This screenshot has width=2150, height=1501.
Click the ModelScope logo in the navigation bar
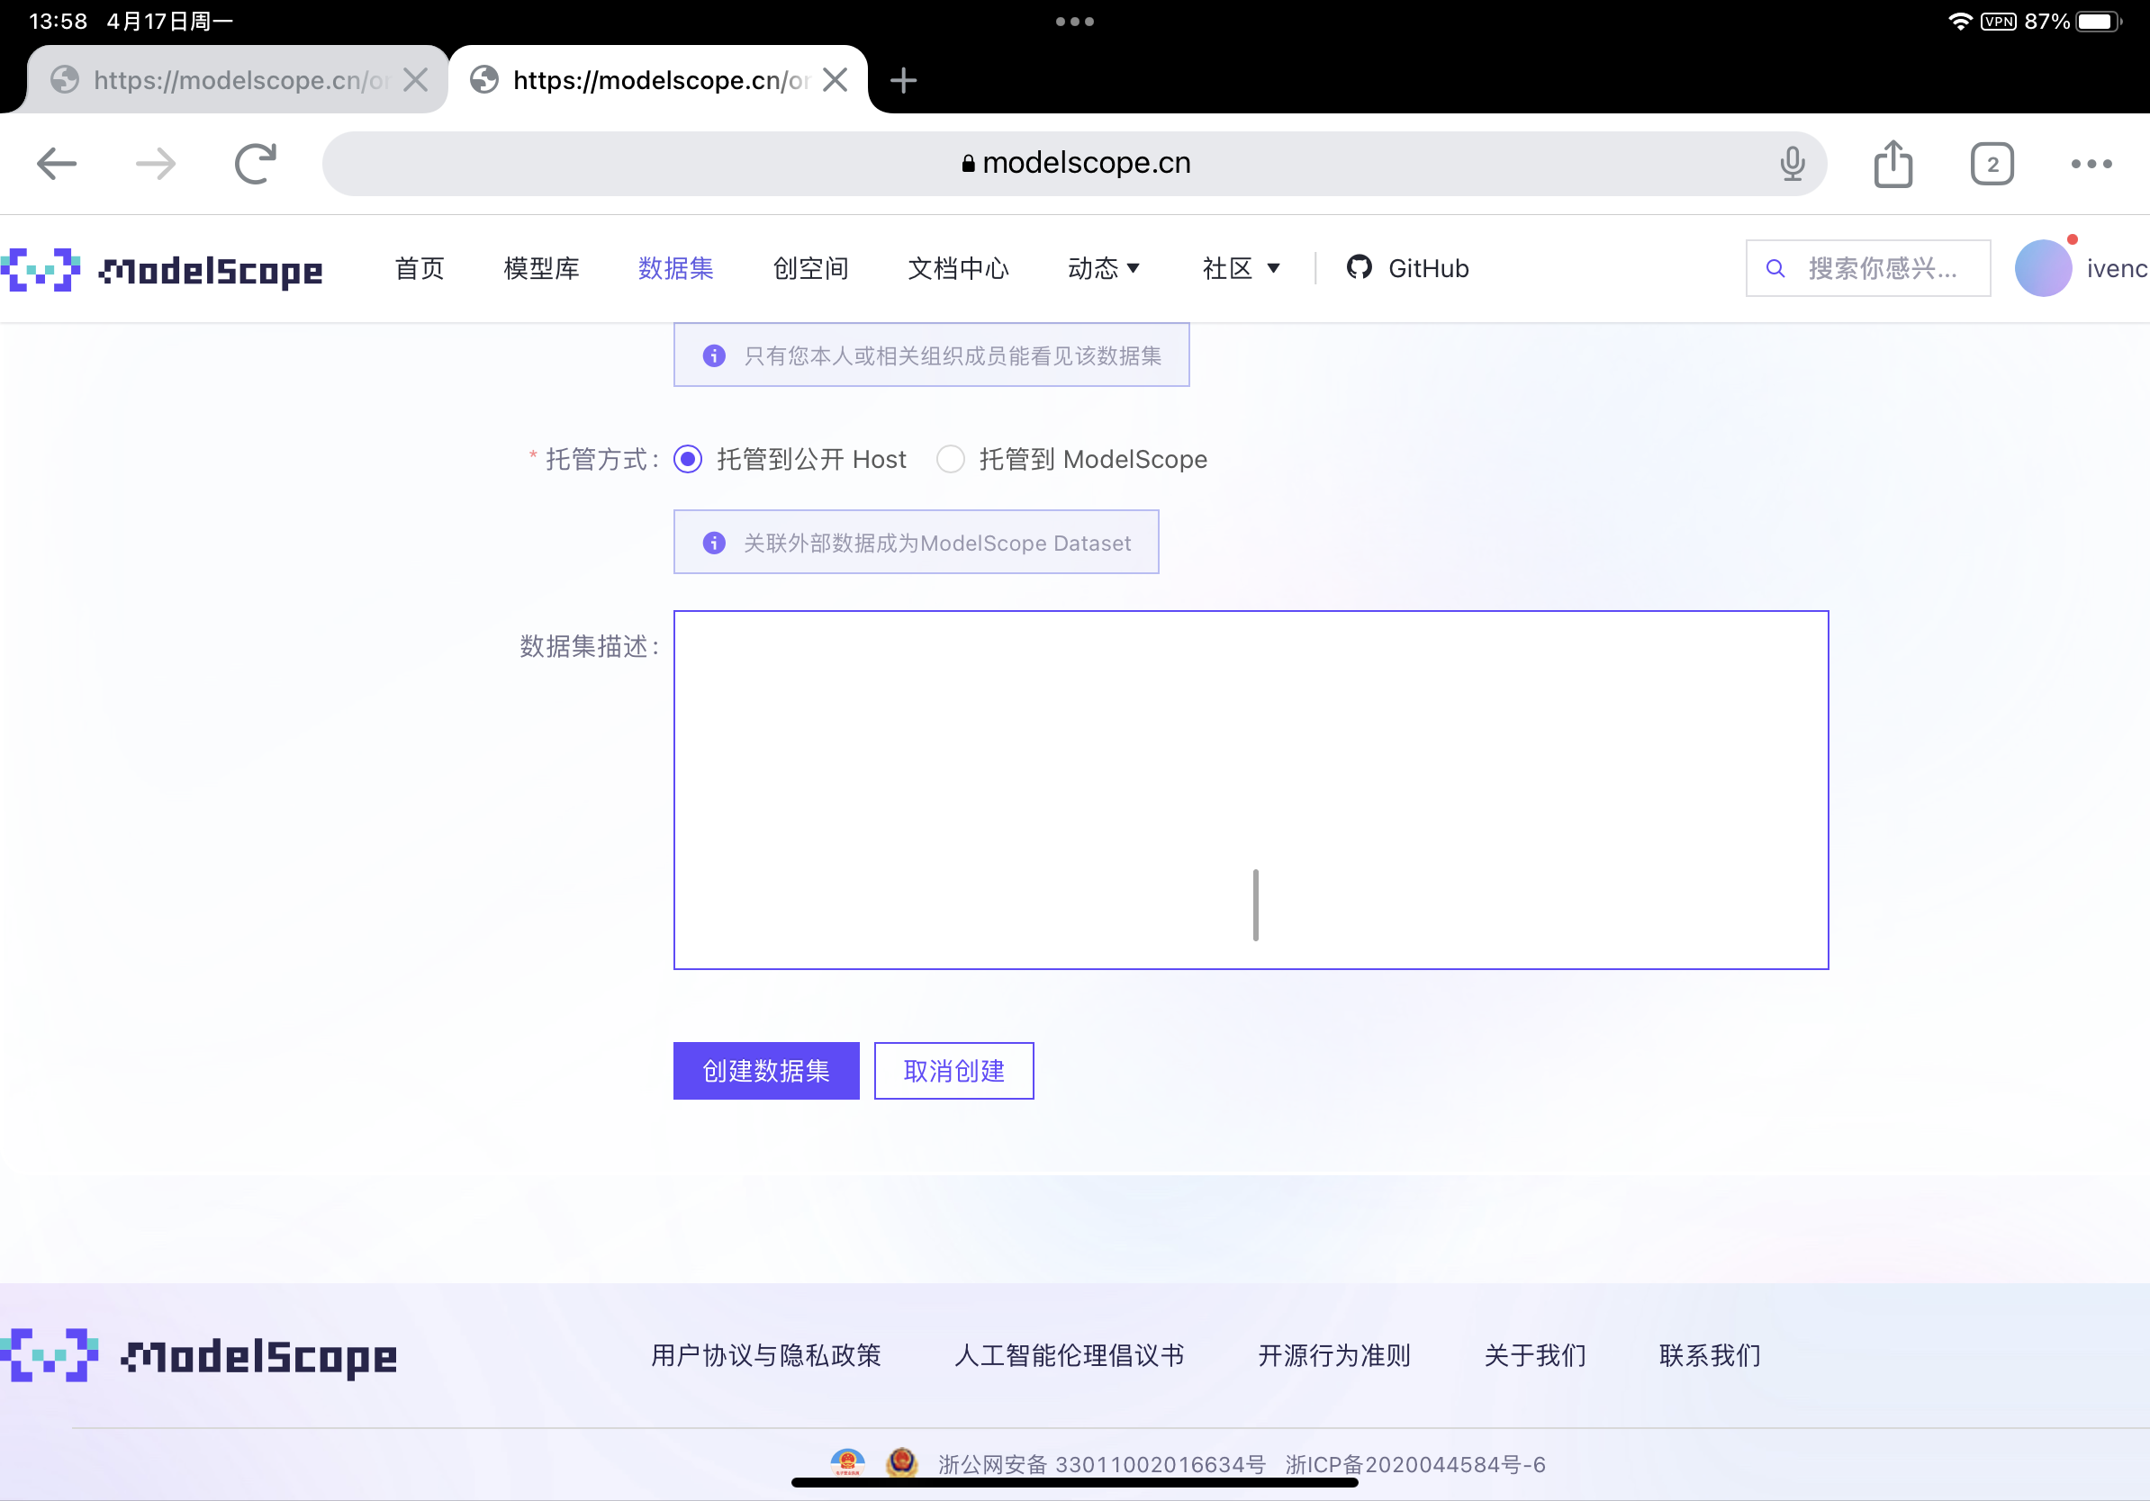point(164,271)
